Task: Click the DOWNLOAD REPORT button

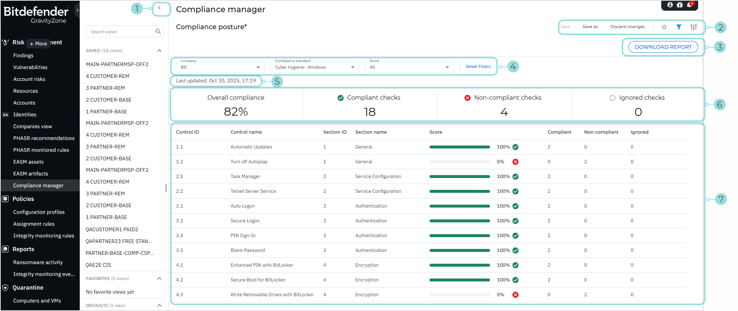Action: [663, 47]
